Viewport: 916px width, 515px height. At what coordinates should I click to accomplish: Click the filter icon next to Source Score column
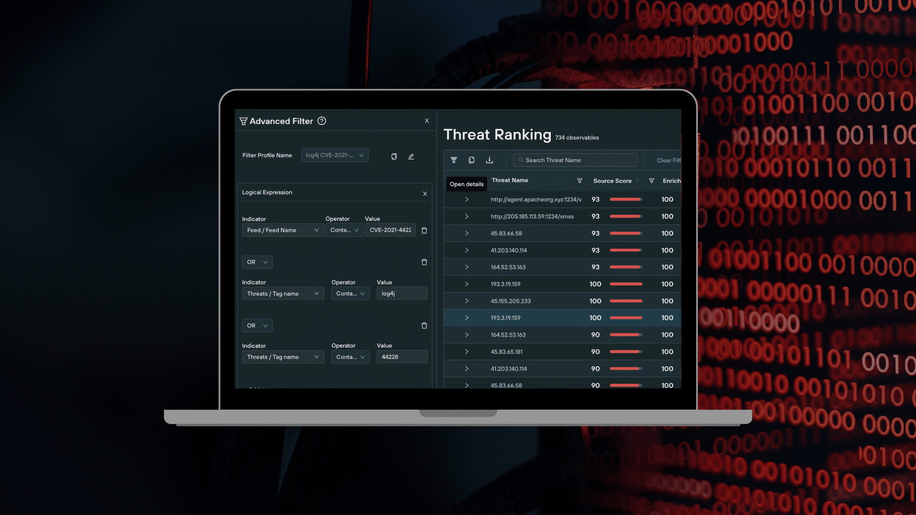click(x=651, y=181)
